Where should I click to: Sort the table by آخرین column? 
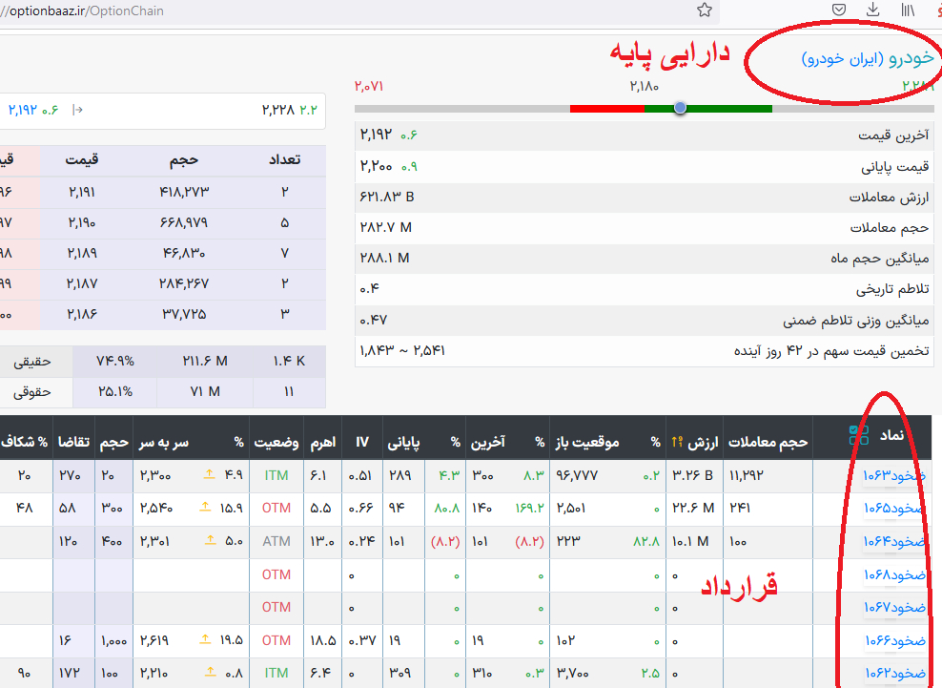[x=488, y=443]
